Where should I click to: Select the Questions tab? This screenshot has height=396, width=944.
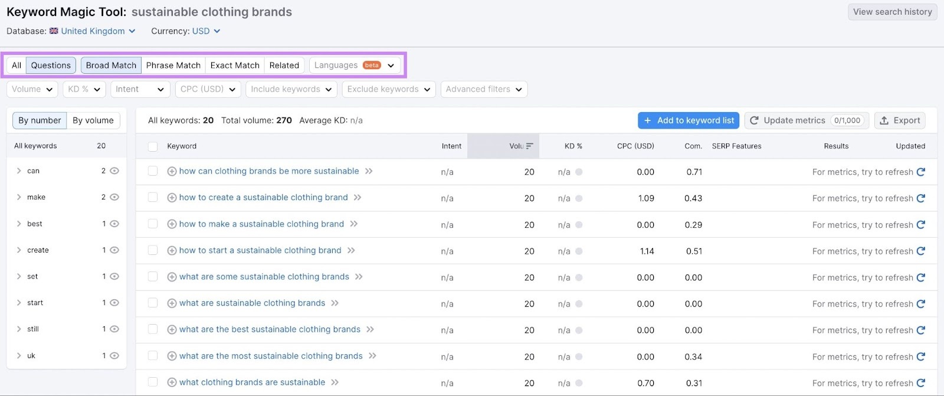click(51, 66)
